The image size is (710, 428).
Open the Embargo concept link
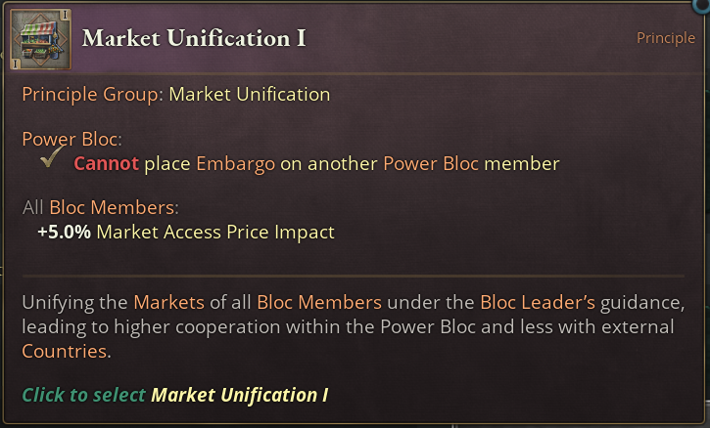coord(235,163)
